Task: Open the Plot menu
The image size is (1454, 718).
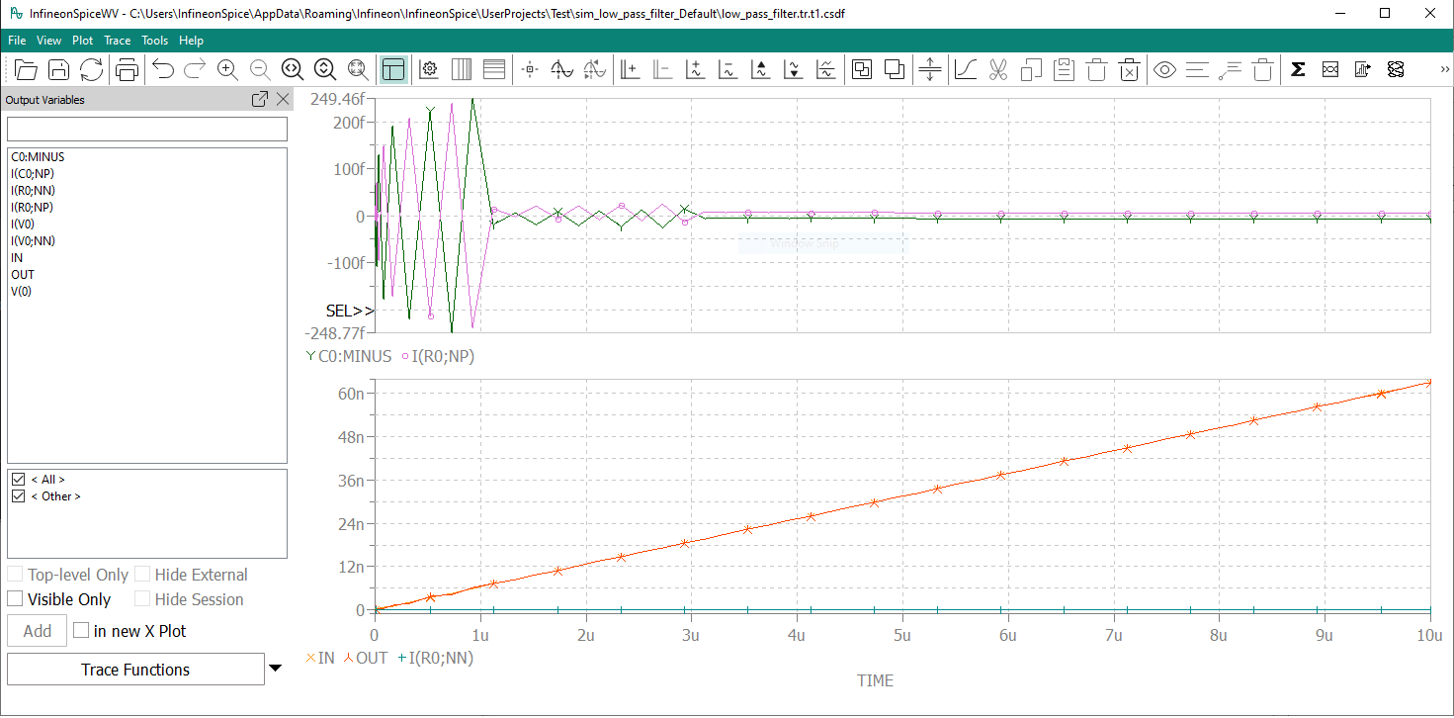Action: (82, 41)
